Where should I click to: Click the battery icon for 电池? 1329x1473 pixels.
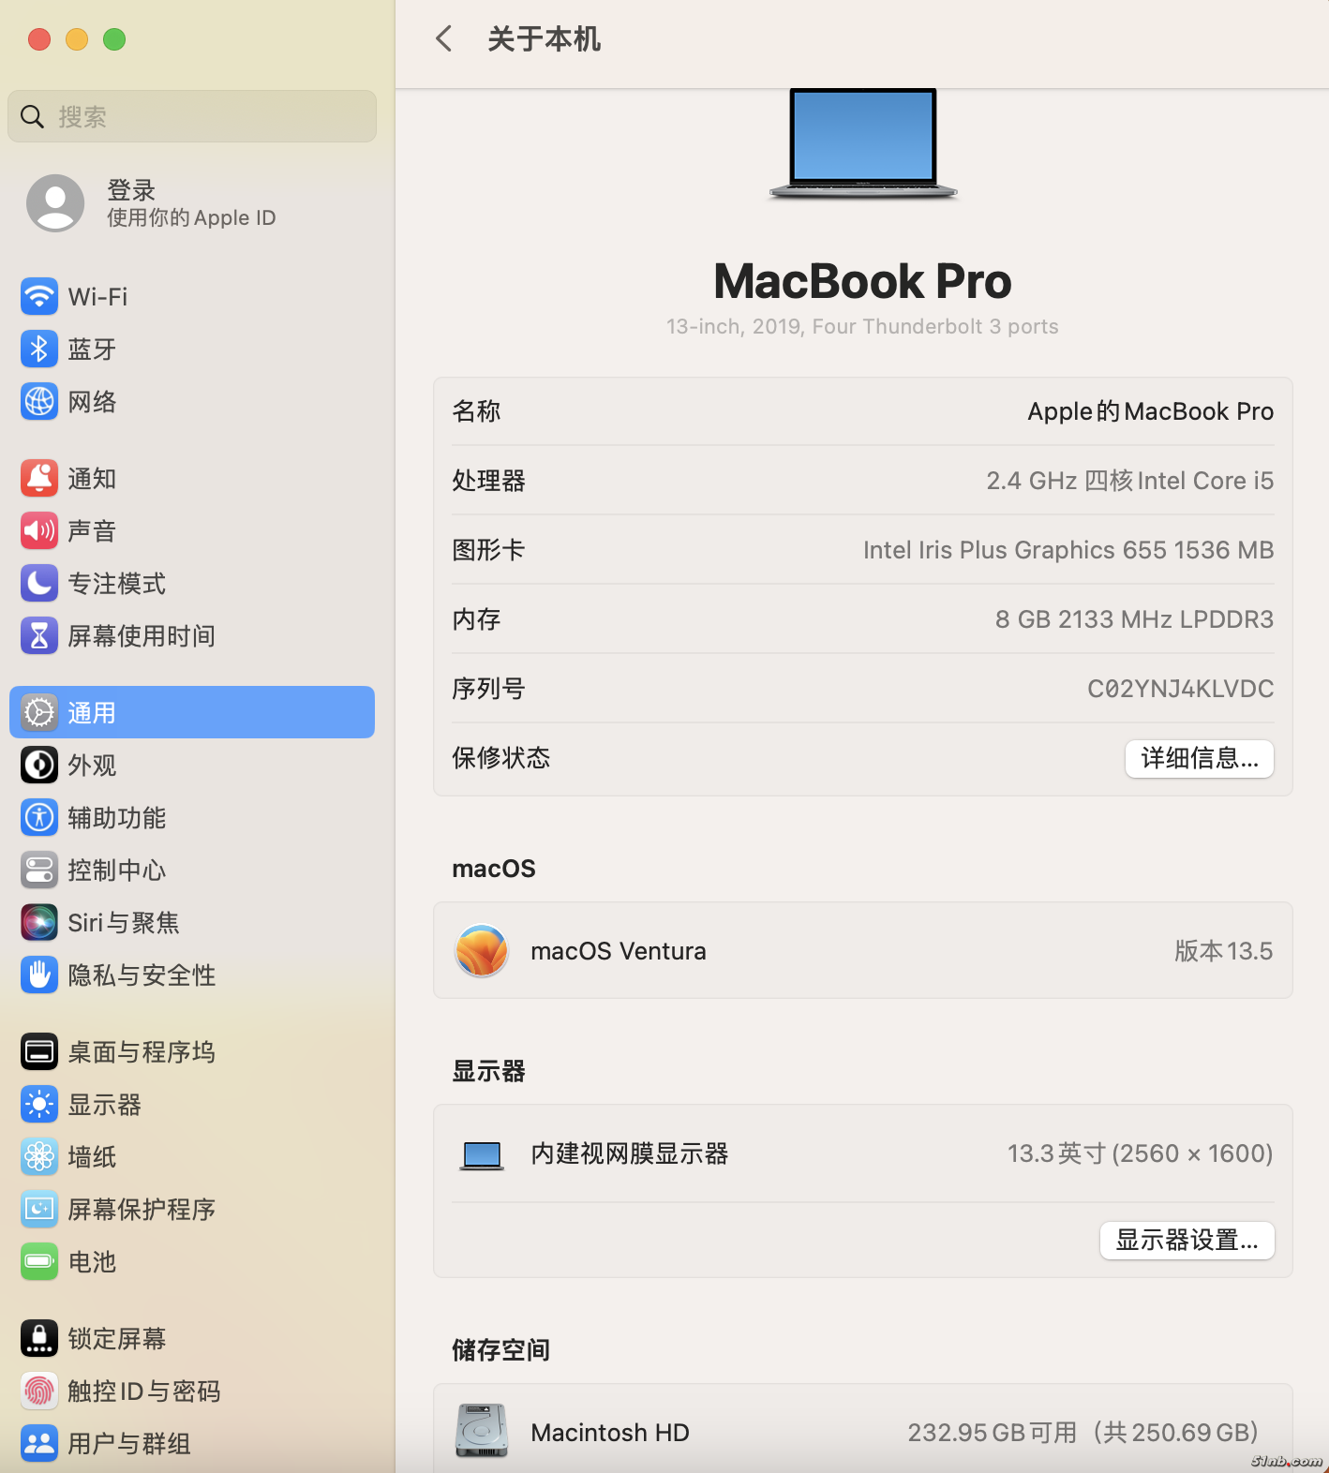click(x=39, y=1261)
